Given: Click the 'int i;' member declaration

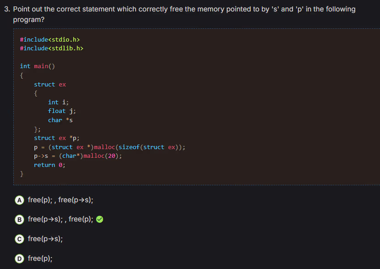Looking at the screenshot, I should tap(58, 102).
